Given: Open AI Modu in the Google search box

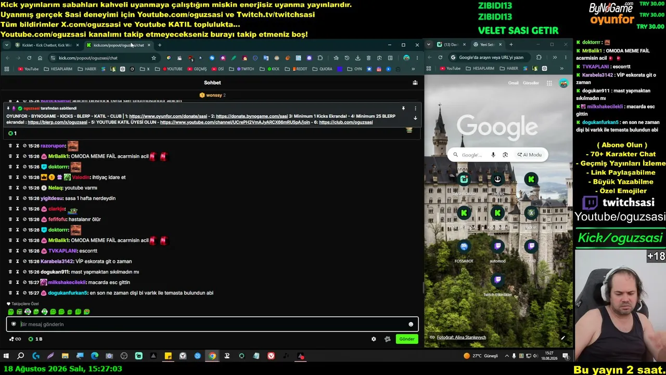Looking at the screenshot, I should coord(529,155).
